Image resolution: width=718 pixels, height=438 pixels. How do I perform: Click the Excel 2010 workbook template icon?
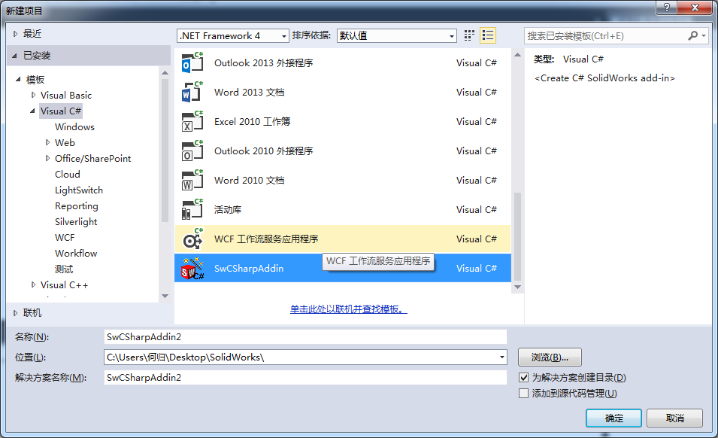pos(192,121)
